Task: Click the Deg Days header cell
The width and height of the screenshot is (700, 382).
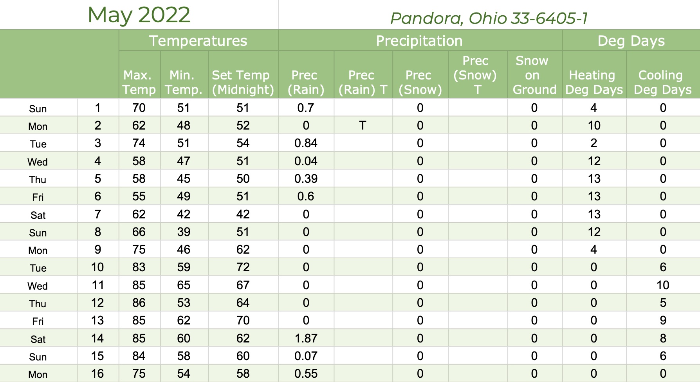Action: [x=631, y=41]
